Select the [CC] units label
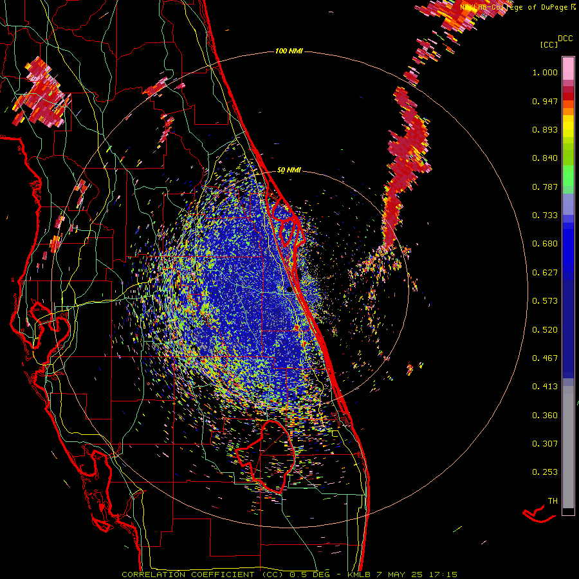 [549, 44]
